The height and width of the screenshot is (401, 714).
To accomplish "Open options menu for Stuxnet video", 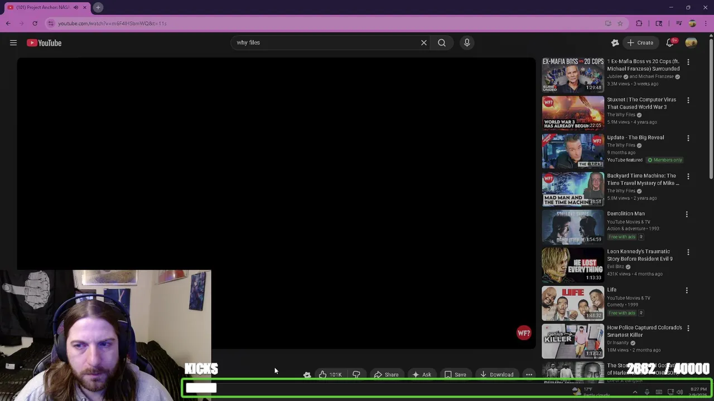I will click(688, 100).
